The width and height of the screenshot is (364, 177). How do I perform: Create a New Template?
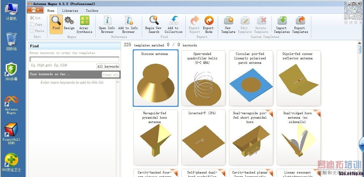coord(228,25)
